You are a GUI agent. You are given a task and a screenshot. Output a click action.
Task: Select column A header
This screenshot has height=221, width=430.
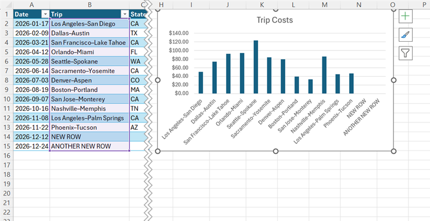coord(32,4)
